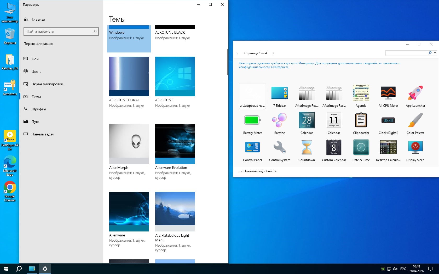This screenshot has height=274, width=439.
Task: Choose the Clipboarder gadget
Action: coord(361,120)
